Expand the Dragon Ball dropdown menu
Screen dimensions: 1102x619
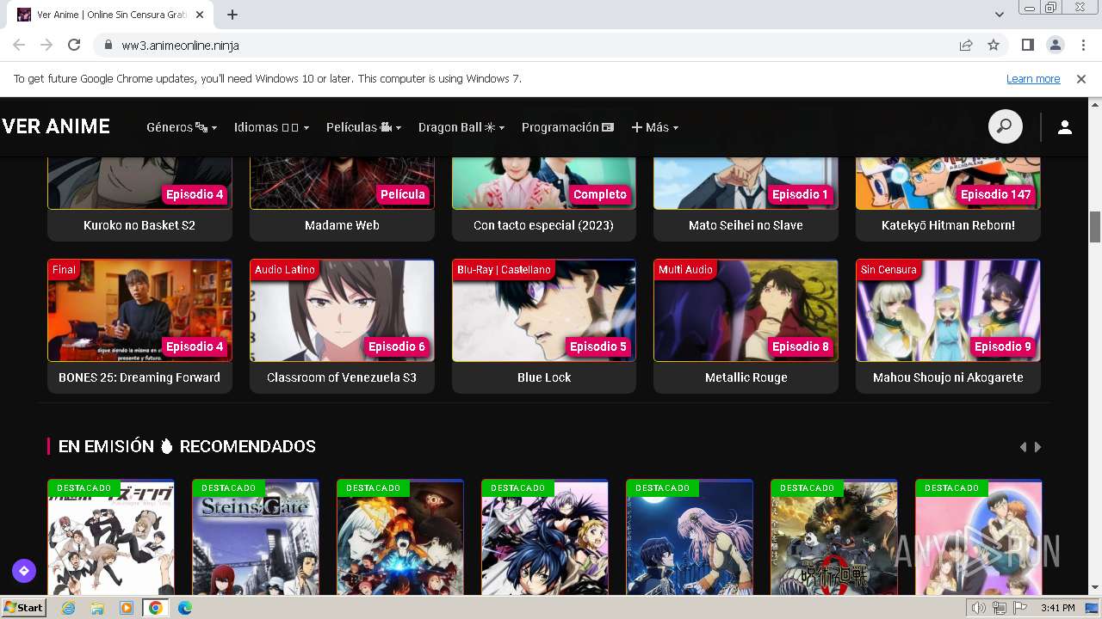(x=461, y=127)
